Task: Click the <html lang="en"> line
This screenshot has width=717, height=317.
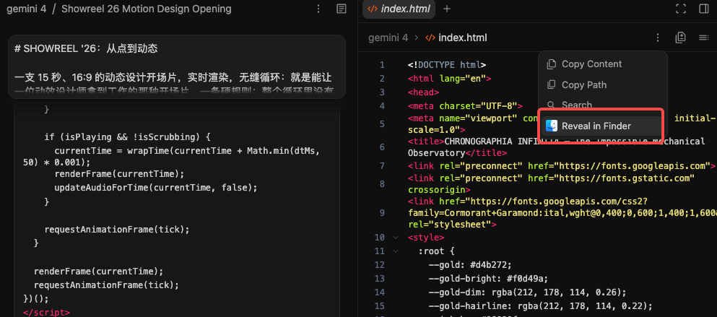Action: click(x=450, y=79)
